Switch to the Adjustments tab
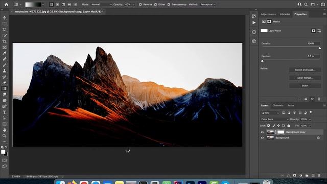The height and width of the screenshot is (184, 327). 268,14
